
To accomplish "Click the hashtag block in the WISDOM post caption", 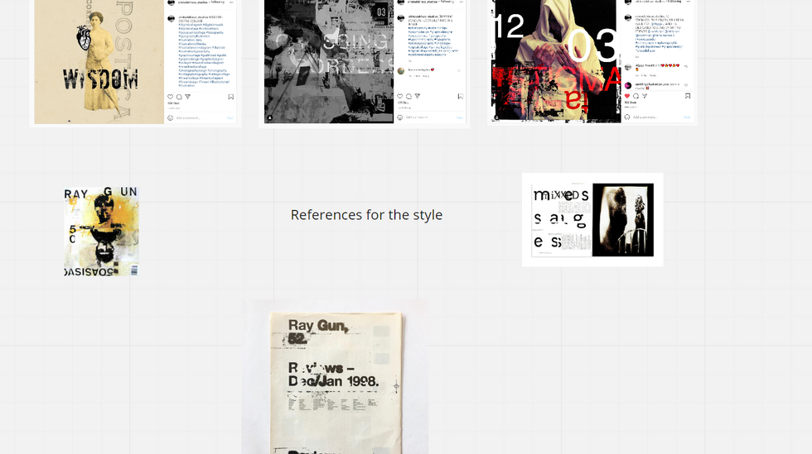I will click(x=203, y=54).
